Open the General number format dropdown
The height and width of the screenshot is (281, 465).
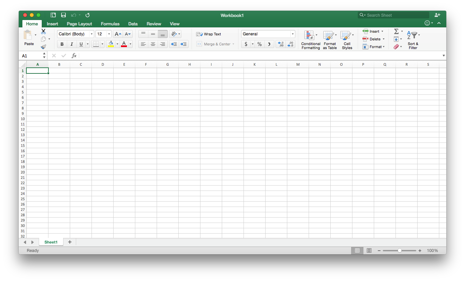[x=293, y=34]
